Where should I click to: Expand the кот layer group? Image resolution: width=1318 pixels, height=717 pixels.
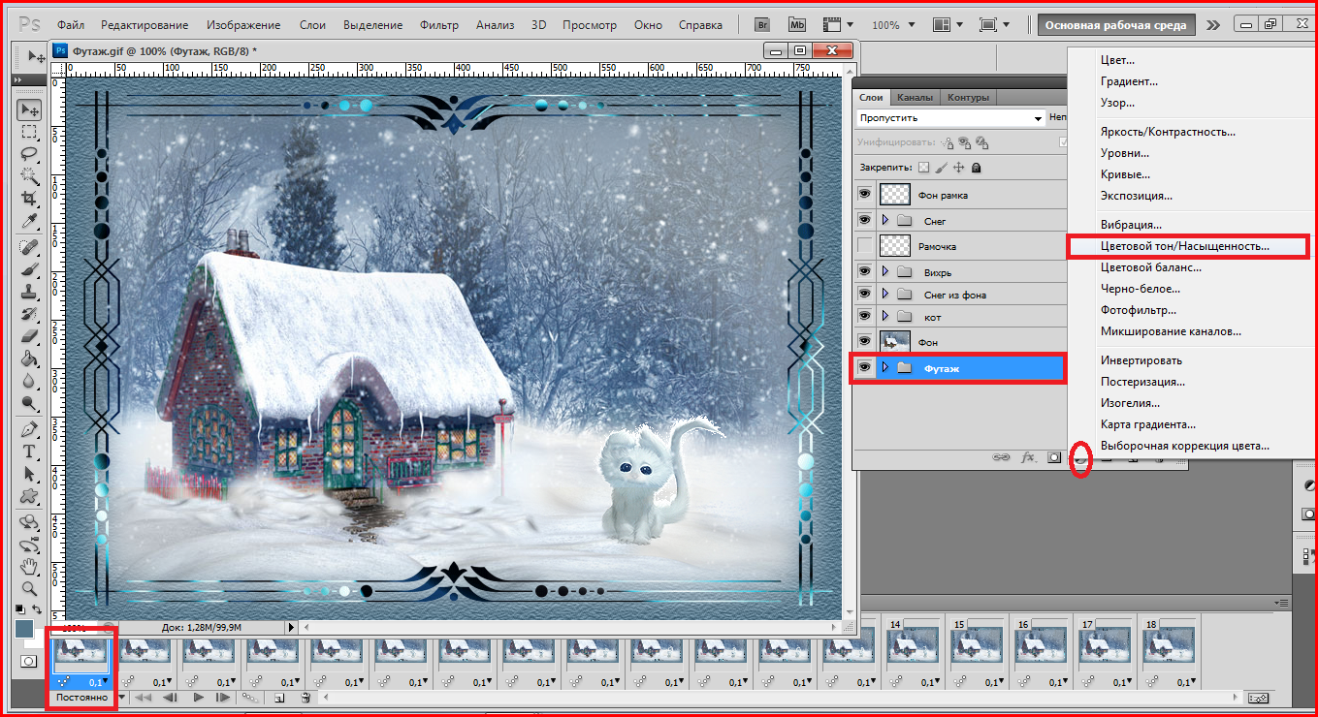(x=884, y=317)
